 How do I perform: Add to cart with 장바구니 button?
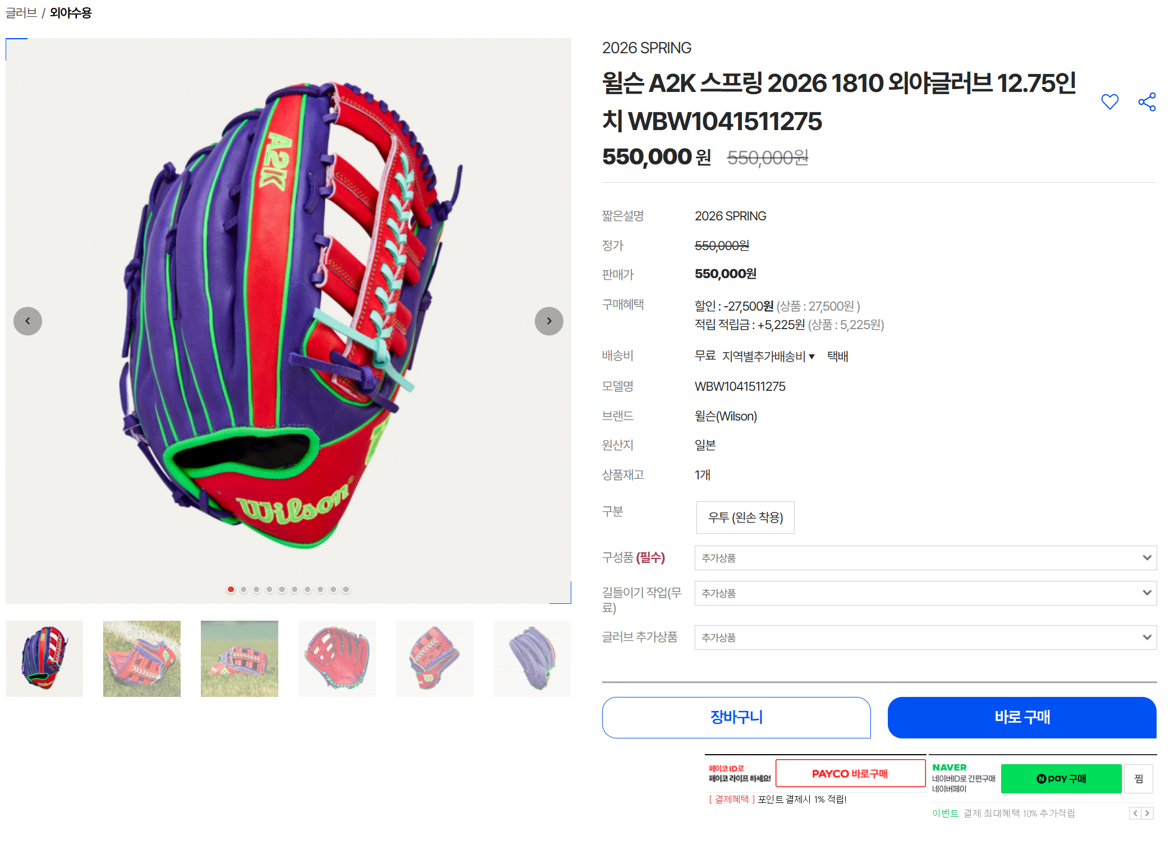pyautogui.click(x=736, y=718)
